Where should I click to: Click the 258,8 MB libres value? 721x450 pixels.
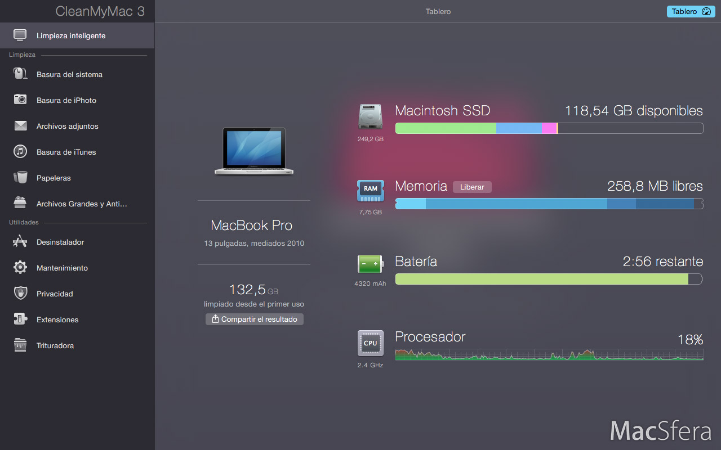655,186
